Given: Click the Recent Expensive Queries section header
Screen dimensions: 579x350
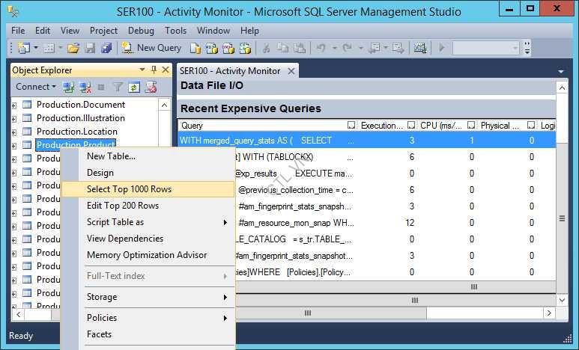Looking at the screenshot, I should 366,108.
